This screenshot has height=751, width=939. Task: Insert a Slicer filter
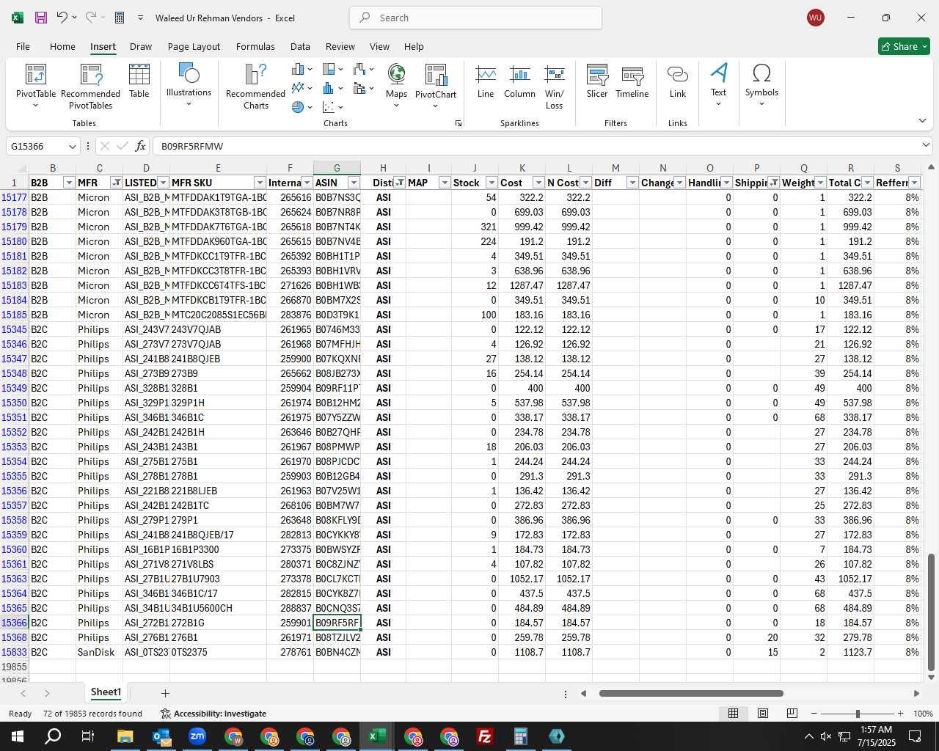597,81
